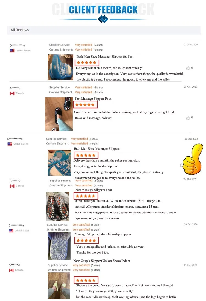Click Canada flag beside the 17 Oct review
The image size is (206, 301).
pyautogui.click(x=11, y=270)
